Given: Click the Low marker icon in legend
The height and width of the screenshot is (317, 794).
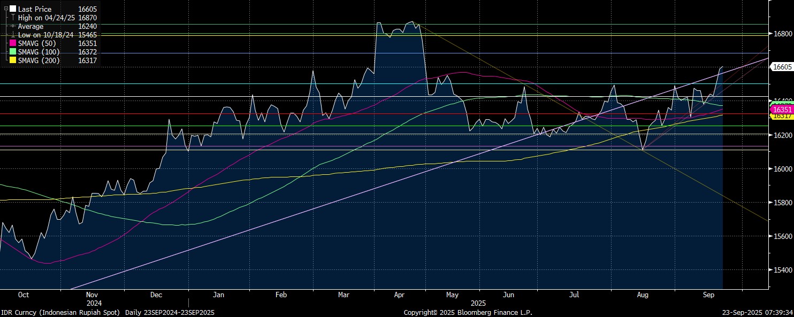Looking at the screenshot, I should click(13, 35).
